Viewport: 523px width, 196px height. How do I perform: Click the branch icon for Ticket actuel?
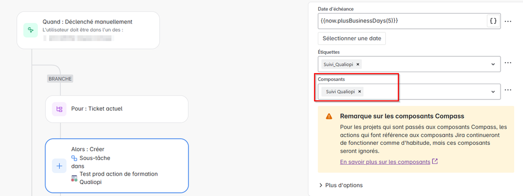59,109
